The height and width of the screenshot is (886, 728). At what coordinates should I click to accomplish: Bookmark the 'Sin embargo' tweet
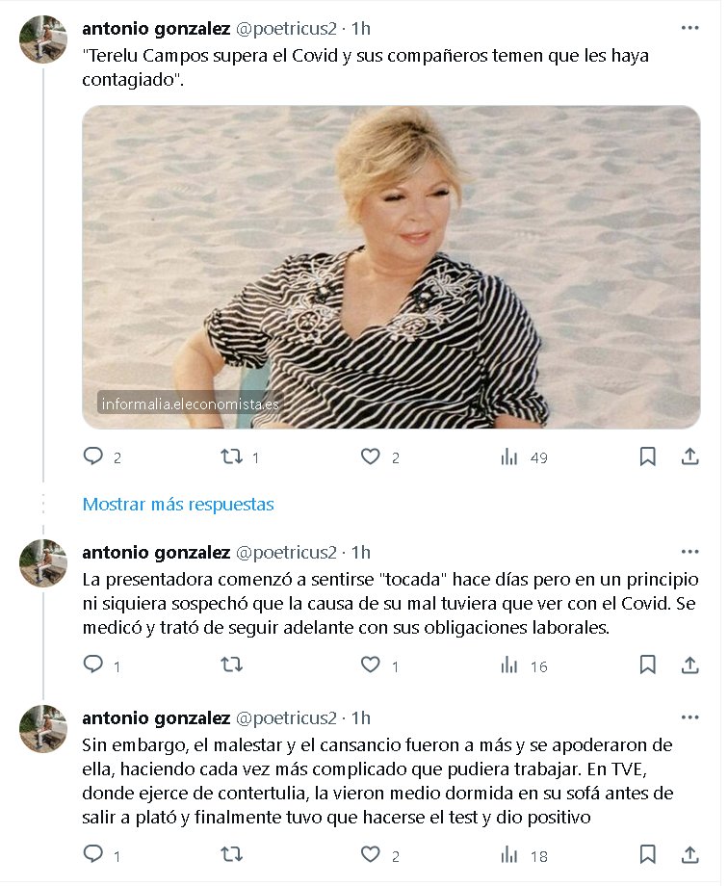pyautogui.click(x=648, y=854)
